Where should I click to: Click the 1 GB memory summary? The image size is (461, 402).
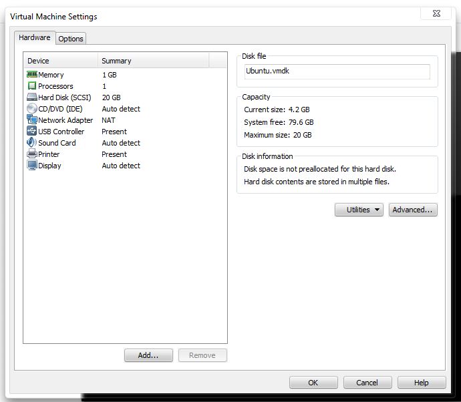point(110,75)
